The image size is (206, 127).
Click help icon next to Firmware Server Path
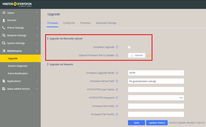[117, 81]
